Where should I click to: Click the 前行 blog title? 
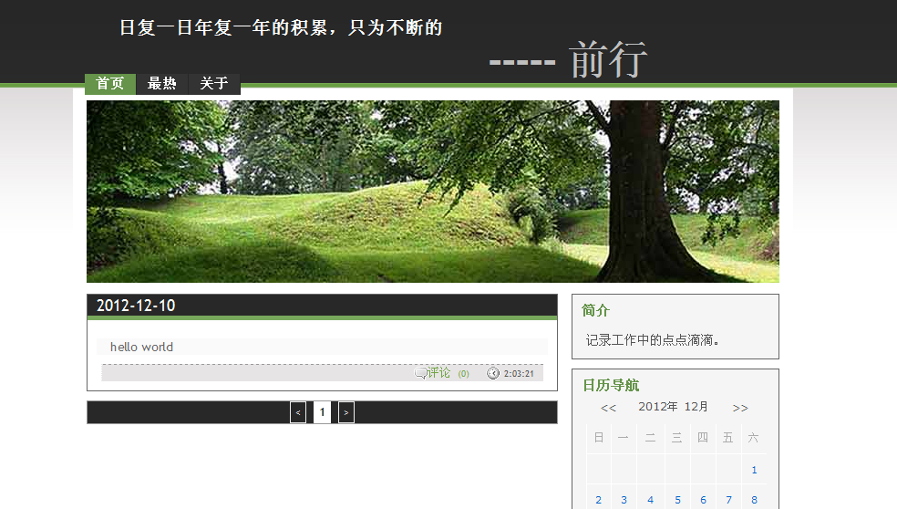pos(608,59)
